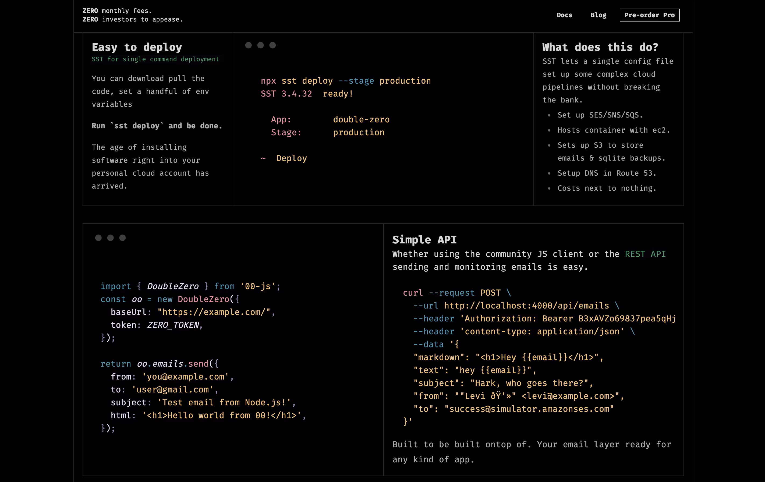This screenshot has width=765, height=482.
Task: Visit the Blog
Action: click(598, 15)
